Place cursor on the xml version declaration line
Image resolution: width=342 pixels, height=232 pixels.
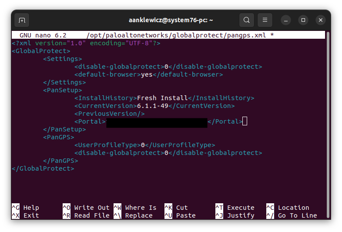(86, 43)
